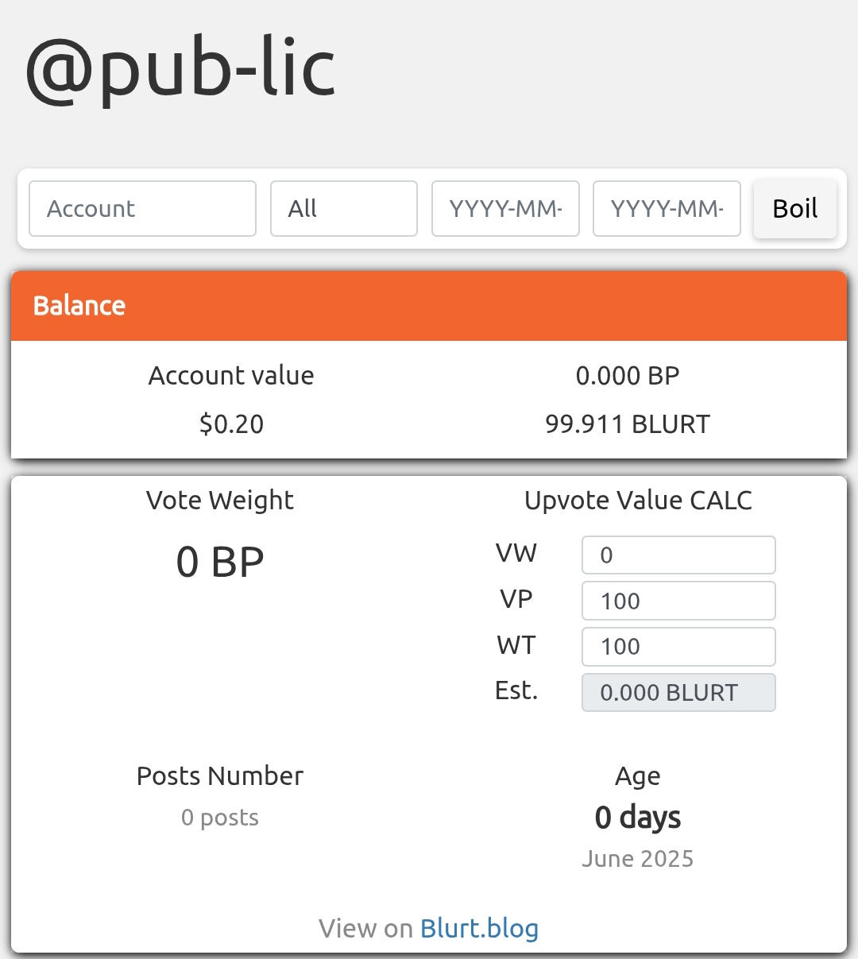Click the Est. 0.000 BLURT output field
The image size is (858, 959).
click(x=678, y=692)
